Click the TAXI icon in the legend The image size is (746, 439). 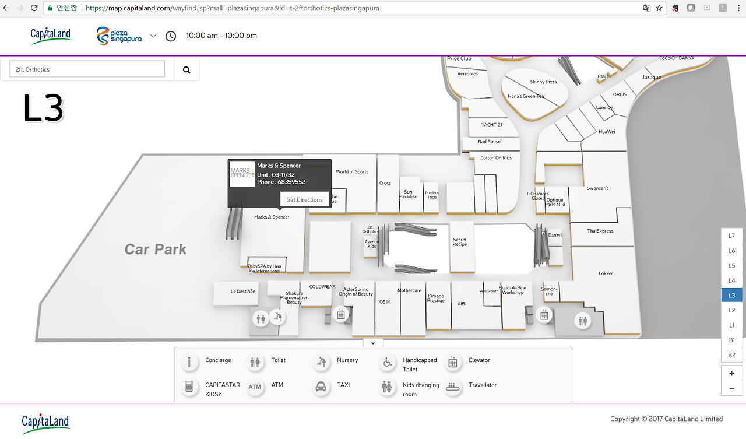321,387
